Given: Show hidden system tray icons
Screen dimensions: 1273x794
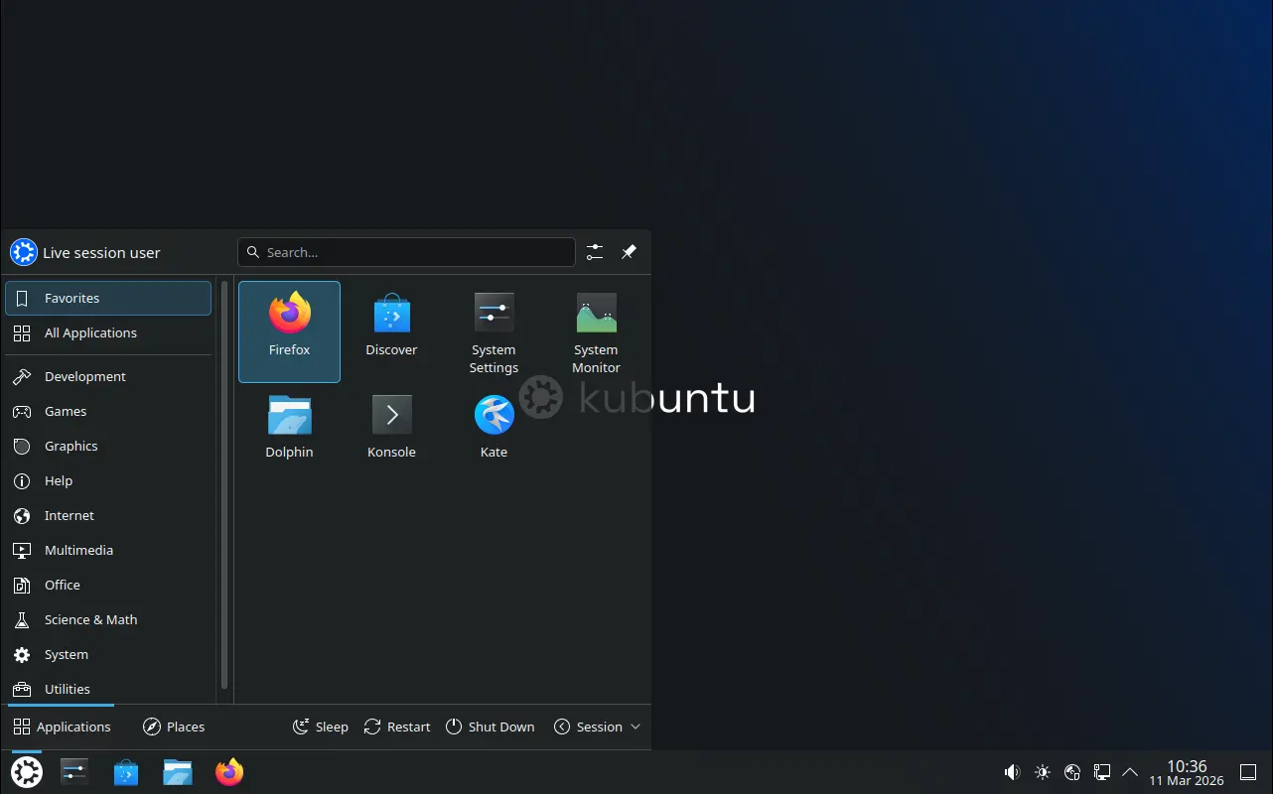Looking at the screenshot, I should [1130, 772].
